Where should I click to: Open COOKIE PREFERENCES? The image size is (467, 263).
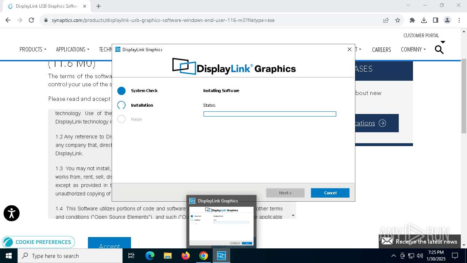tap(38, 242)
